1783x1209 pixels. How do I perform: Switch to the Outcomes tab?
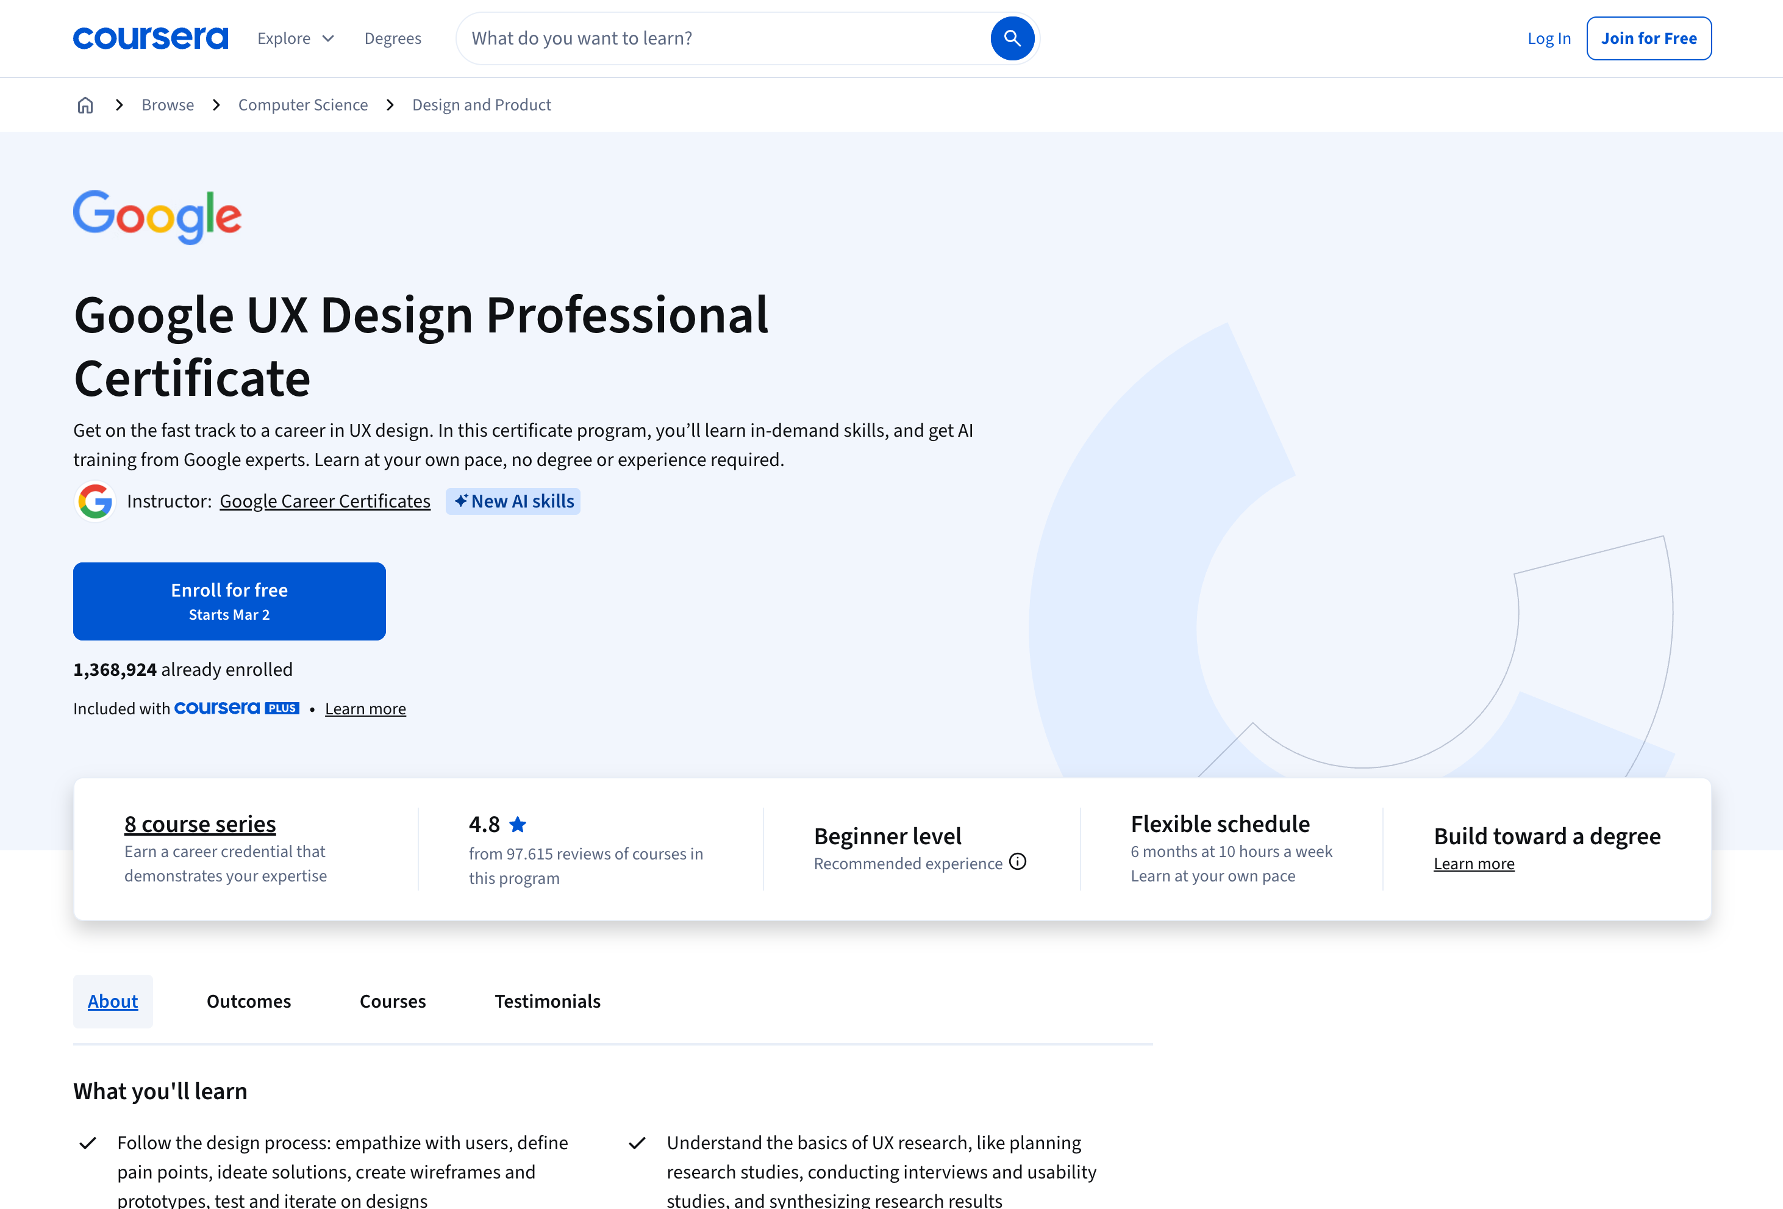coord(249,1001)
